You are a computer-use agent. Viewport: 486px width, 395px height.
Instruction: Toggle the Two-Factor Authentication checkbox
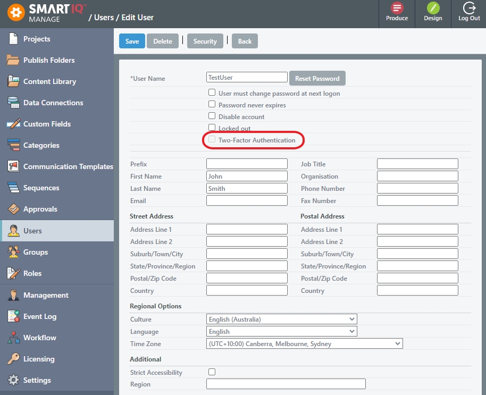coord(212,139)
